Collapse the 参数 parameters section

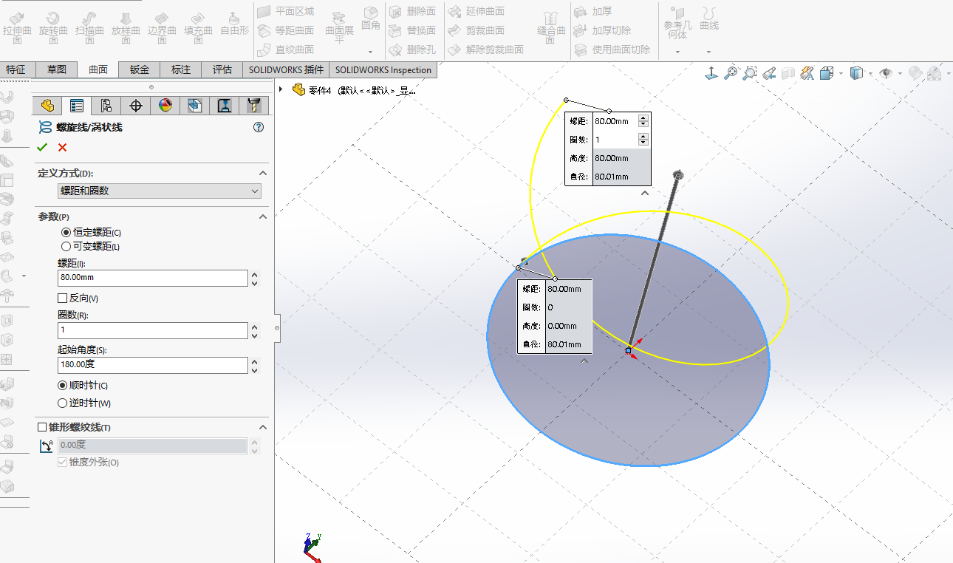(x=262, y=216)
